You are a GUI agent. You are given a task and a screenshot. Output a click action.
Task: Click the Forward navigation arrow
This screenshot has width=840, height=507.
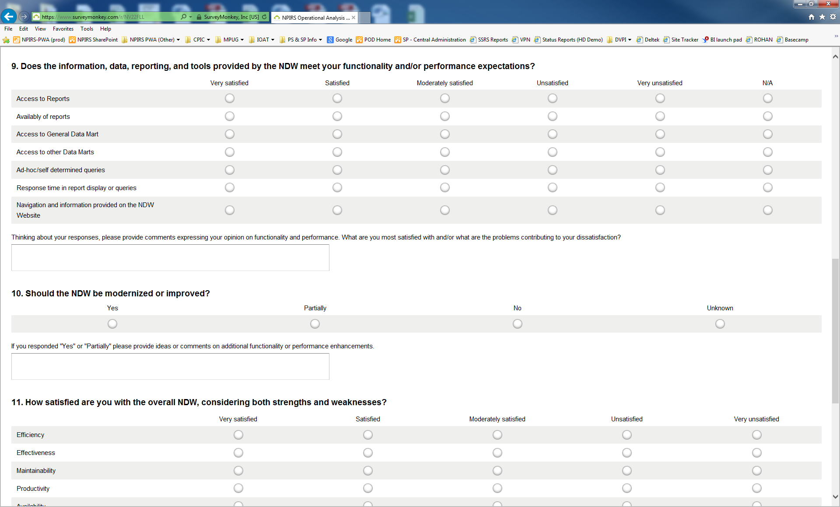point(24,17)
